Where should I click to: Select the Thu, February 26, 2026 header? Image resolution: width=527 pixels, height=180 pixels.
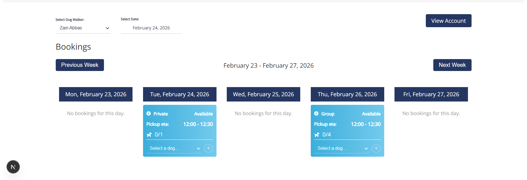[347, 94]
